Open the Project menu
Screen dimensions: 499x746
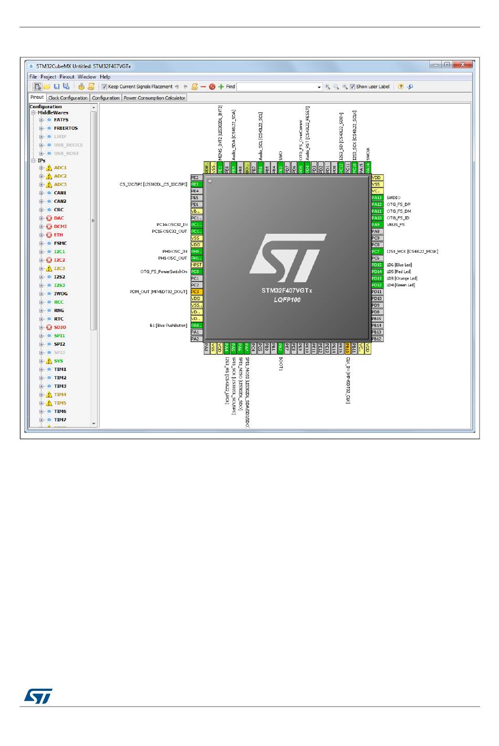point(48,77)
